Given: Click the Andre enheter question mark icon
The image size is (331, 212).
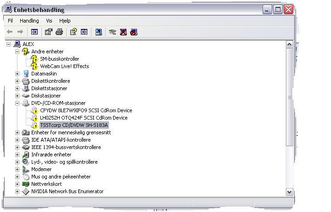Looking at the screenshot, I should 26,52.
